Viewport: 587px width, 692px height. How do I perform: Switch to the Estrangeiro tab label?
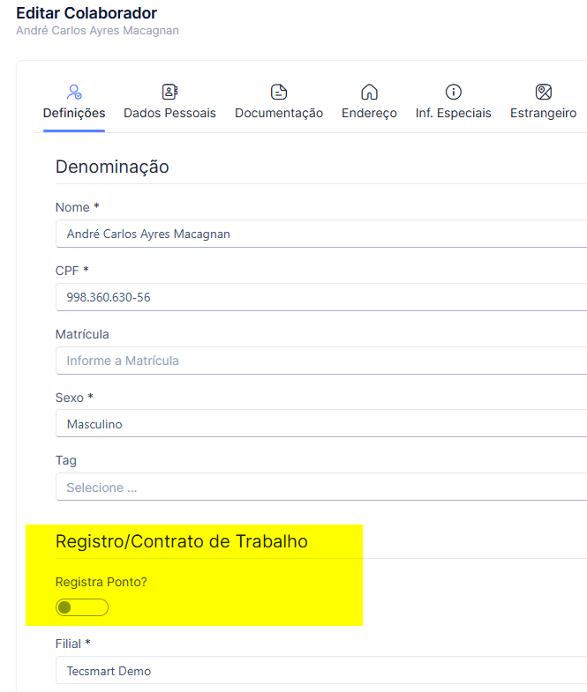pyautogui.click(x=544, y=113)
